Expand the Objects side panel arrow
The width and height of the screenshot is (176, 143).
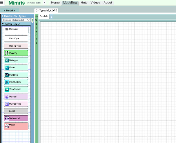[x=36, y=16]
